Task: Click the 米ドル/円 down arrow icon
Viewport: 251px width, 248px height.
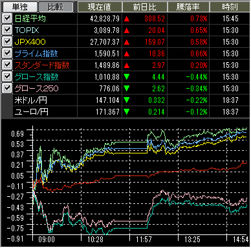Action: click(127, 100)
